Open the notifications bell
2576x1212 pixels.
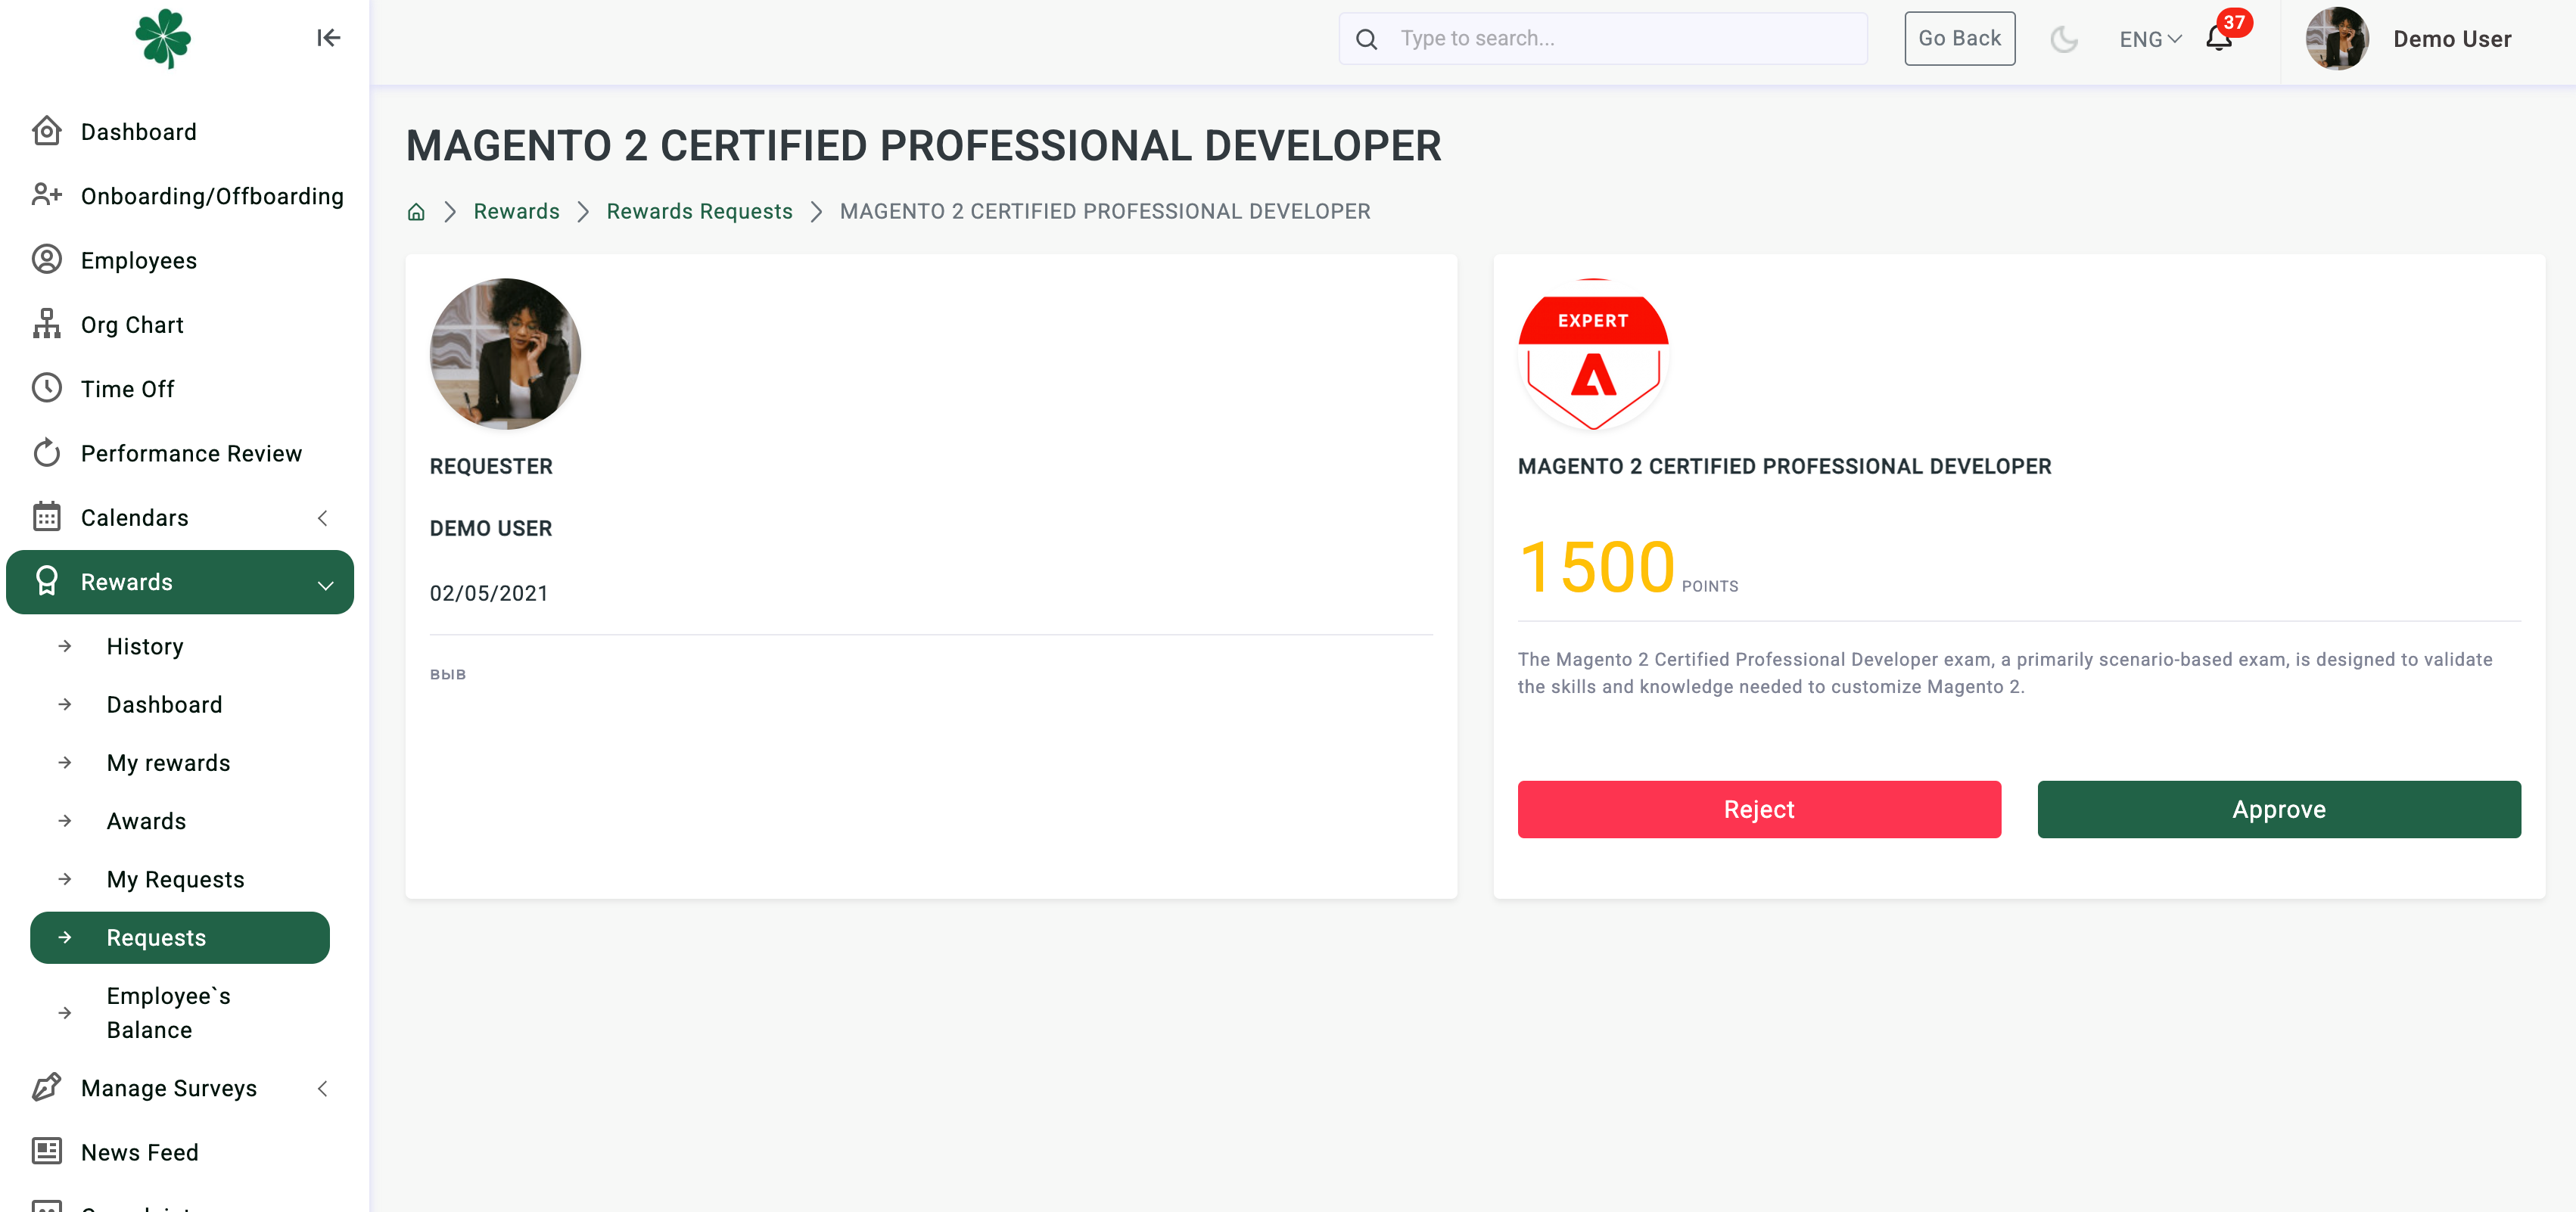coord(2218,39)
